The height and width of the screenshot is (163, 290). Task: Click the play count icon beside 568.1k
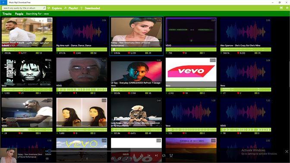(x=221, y=53)
